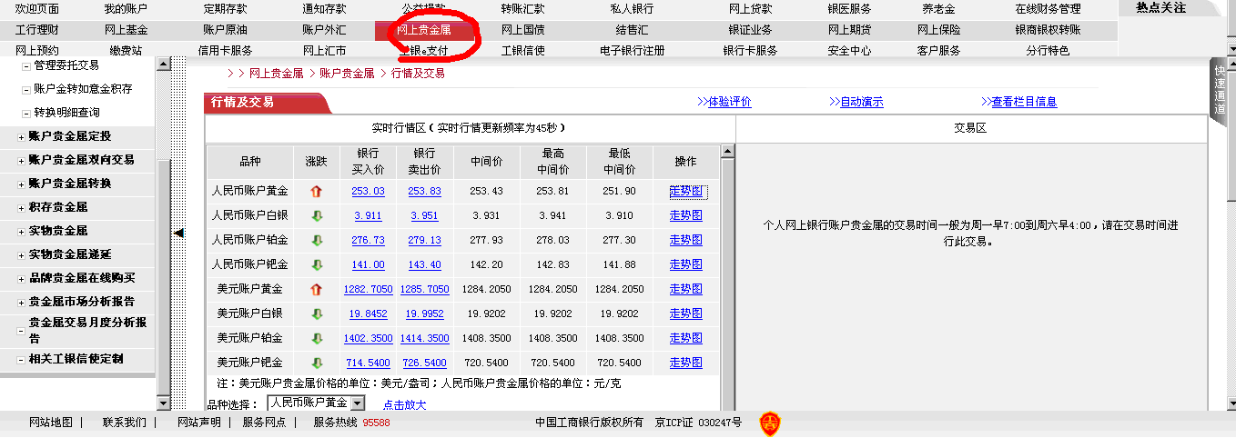Expand 积存贵金属 tree node
Screen dimensions: 1236x438
click(x=22, y=208)
